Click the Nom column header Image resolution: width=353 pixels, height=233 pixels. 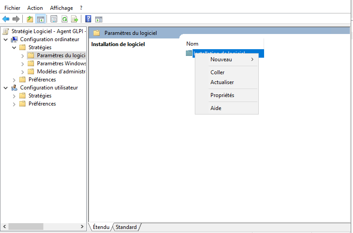[192, 44]
